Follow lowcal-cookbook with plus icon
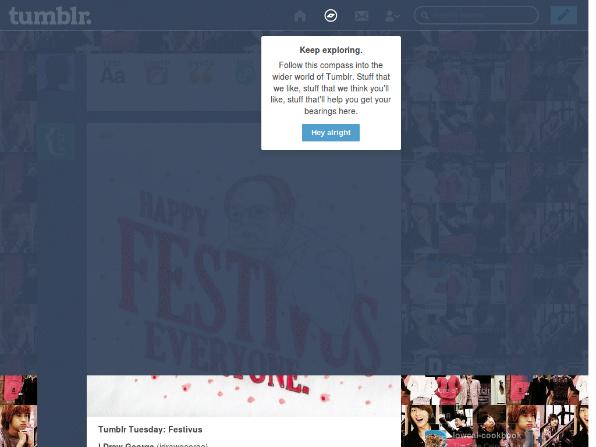Image resolution: width=596 pixels, height=447 pixels. 540,440
